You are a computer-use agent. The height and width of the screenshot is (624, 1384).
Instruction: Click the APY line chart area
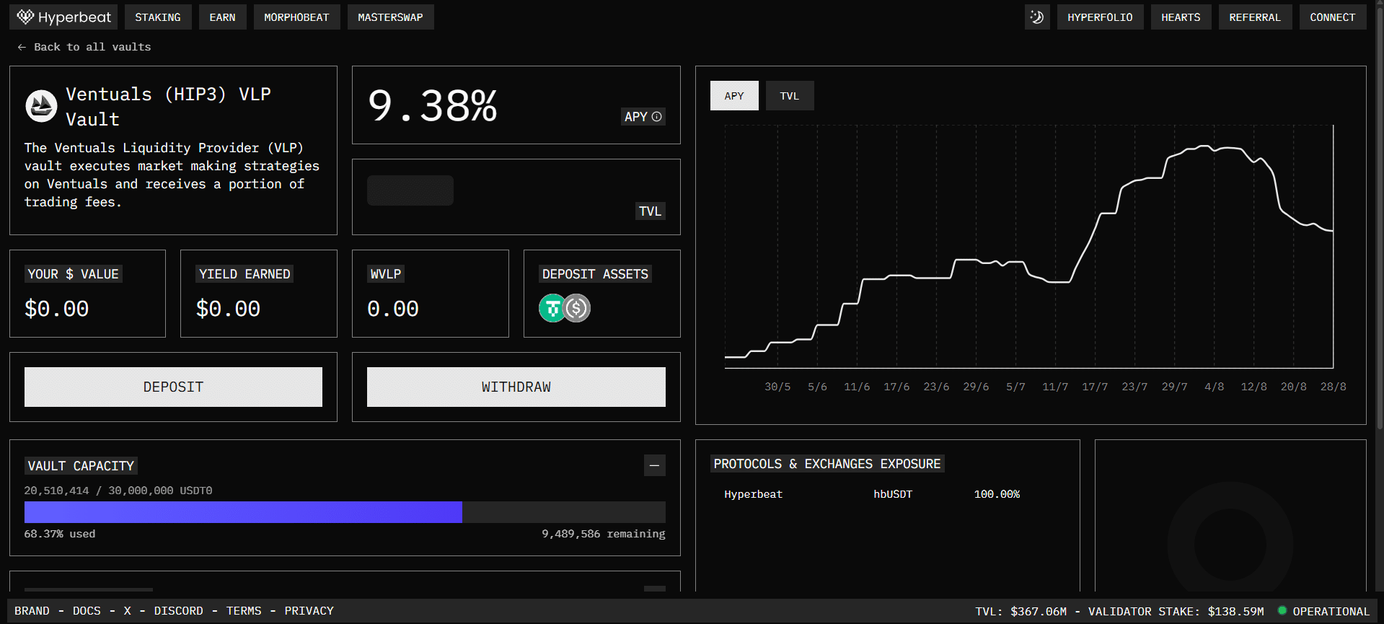(x=1029, y=247)
